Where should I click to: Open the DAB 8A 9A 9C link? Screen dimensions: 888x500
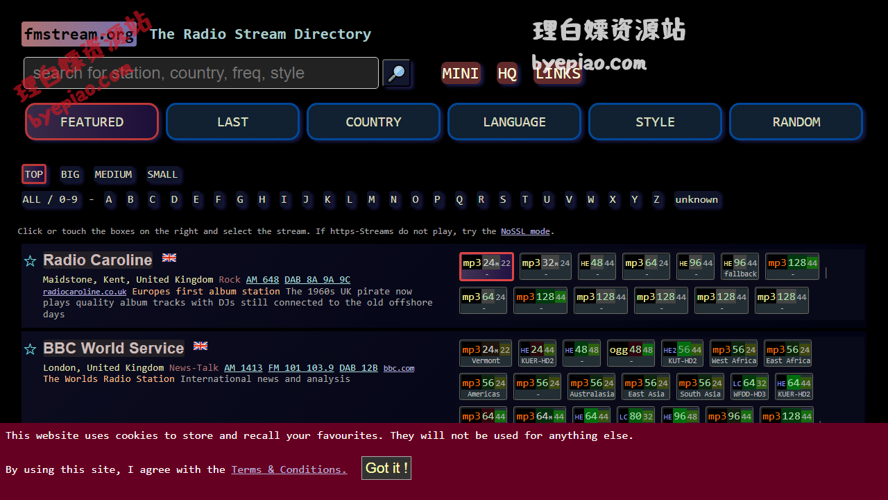coord(317,280)
